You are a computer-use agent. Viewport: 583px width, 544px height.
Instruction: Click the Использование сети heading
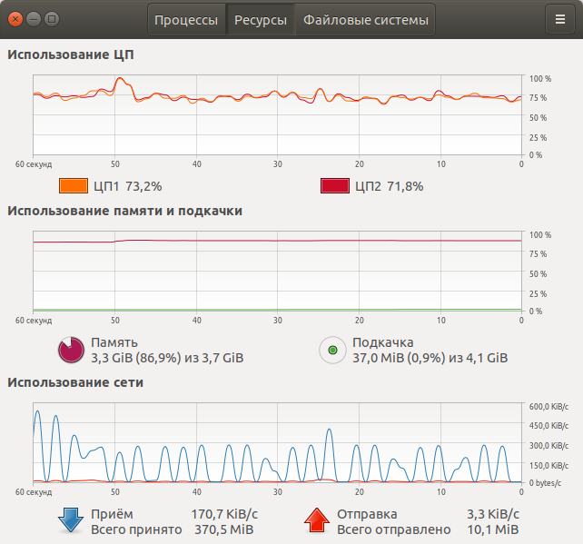(x=75, y=382)
